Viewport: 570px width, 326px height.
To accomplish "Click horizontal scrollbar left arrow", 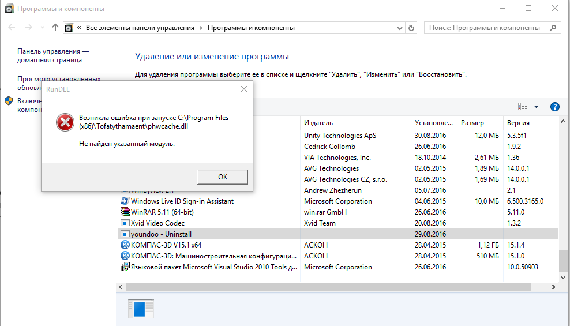I will click(121, 287).
